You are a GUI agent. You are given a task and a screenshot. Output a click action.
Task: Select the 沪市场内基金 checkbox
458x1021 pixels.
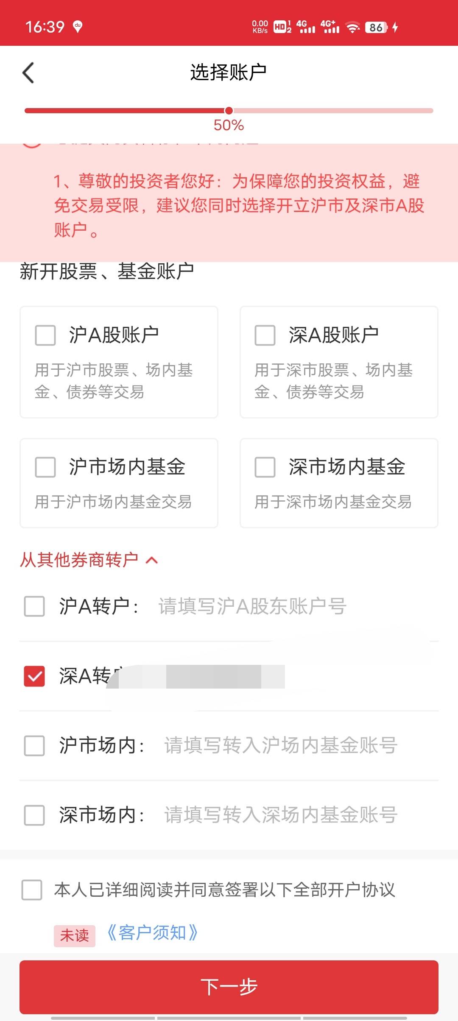point(45,467)
